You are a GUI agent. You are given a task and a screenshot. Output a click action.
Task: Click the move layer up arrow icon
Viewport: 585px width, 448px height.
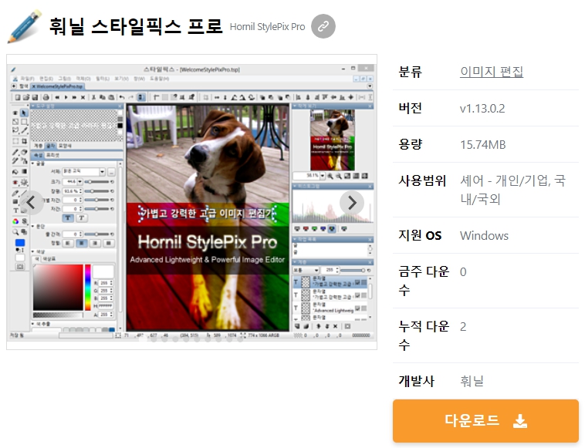(319, 326)
